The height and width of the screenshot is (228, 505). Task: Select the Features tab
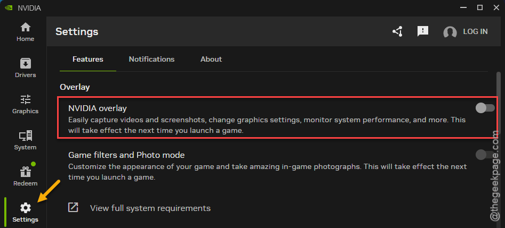(x=88, y=59)
